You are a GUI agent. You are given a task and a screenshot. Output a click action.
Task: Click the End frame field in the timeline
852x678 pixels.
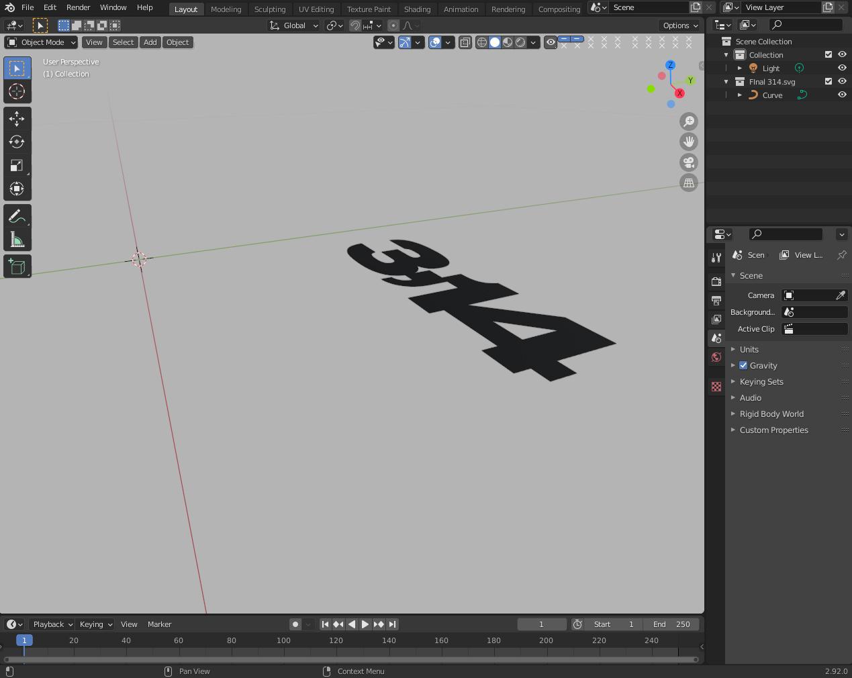(x=671, y=624)
